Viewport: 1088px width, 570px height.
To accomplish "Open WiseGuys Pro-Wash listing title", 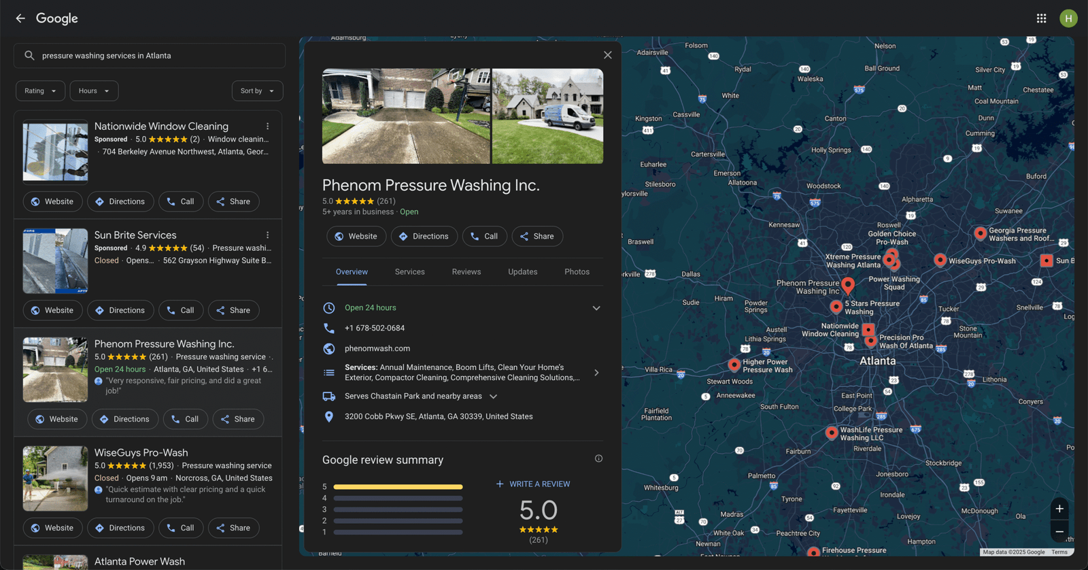I will [x=141, y=453].
